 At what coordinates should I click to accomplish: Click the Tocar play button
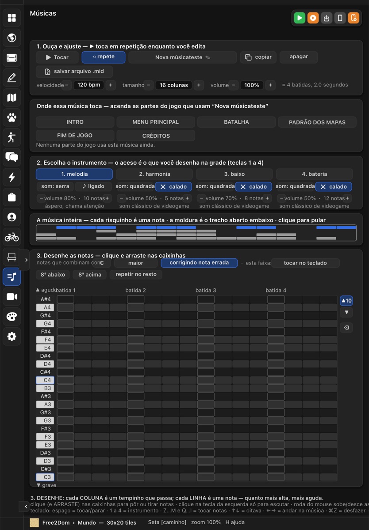[58, 57]
